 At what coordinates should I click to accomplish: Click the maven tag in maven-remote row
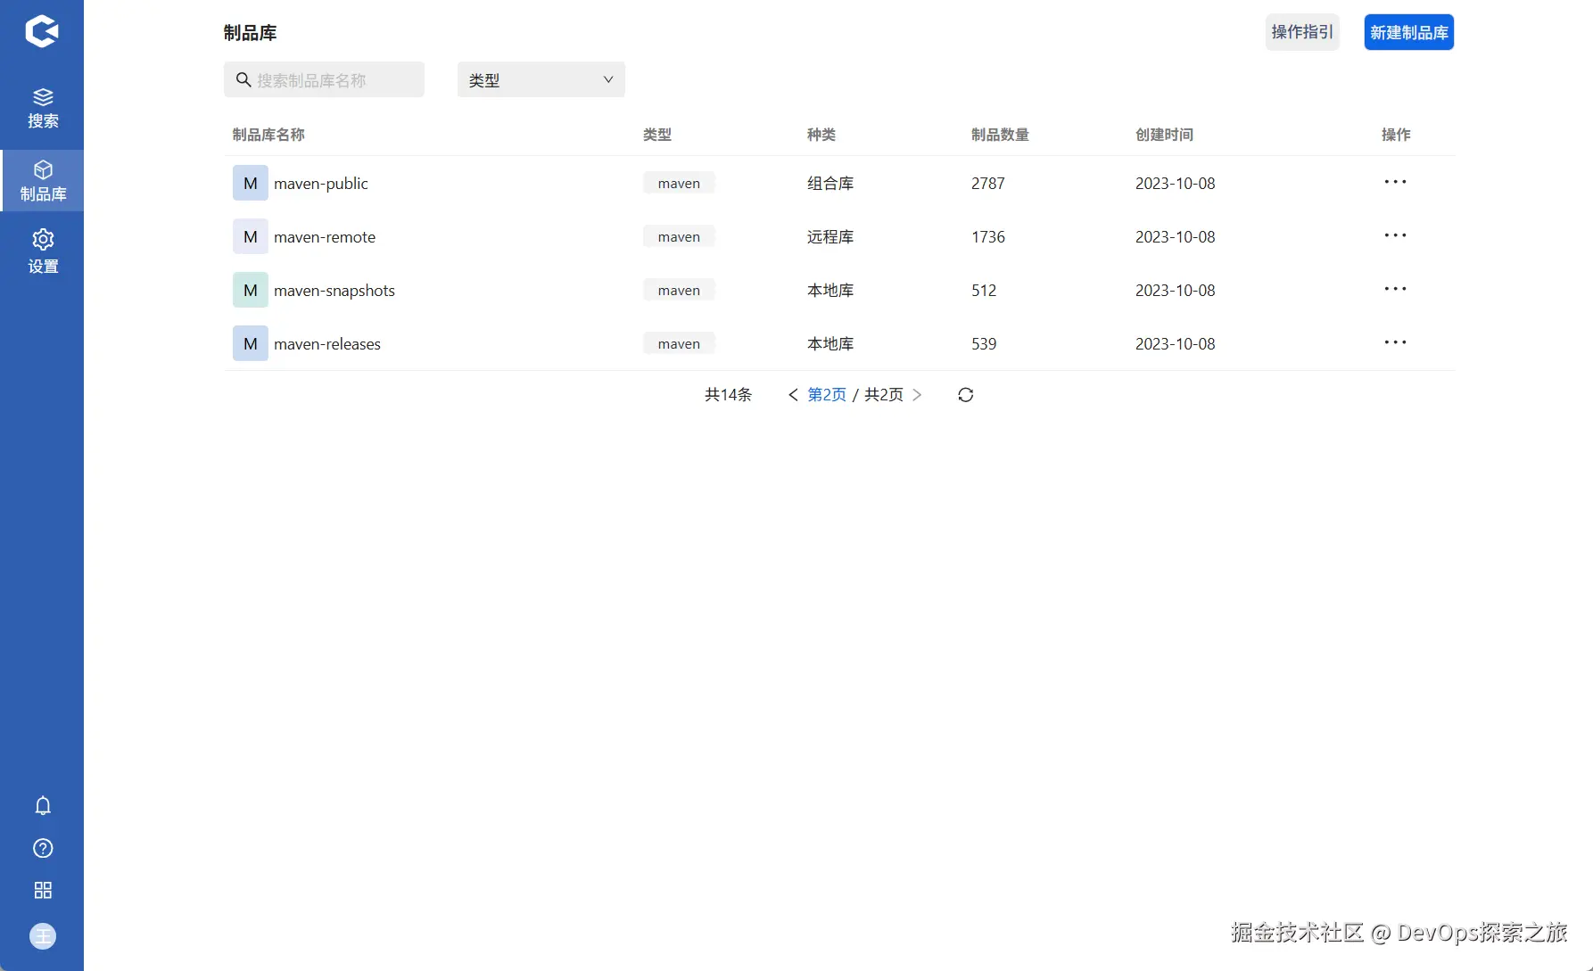[679, 236]
